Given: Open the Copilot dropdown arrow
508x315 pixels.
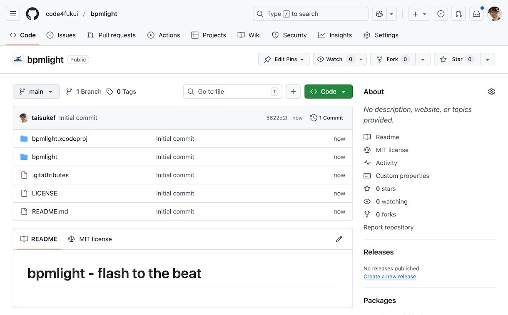Looking at the screenshot, I should 391,14.
